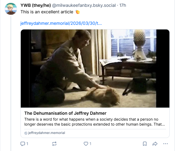The image size is (175, 151).
Task: Click the link card thumbnail of man petting cat
Action: 95,69
